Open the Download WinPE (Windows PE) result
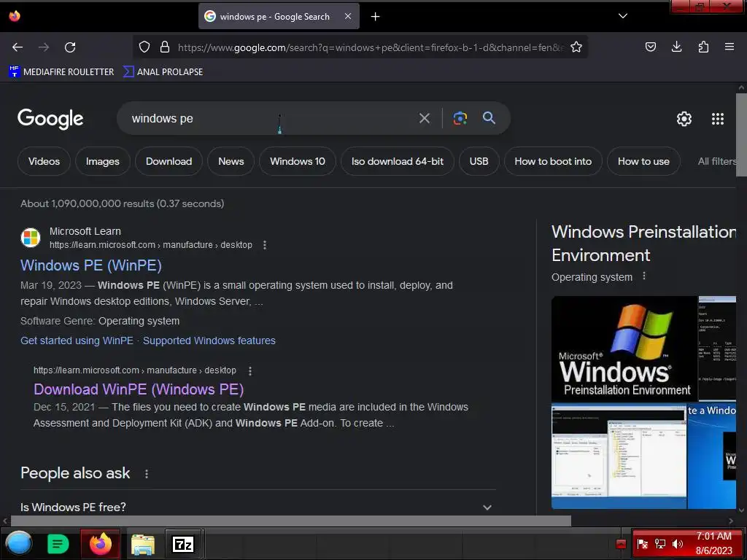 [x=139, y=389]
